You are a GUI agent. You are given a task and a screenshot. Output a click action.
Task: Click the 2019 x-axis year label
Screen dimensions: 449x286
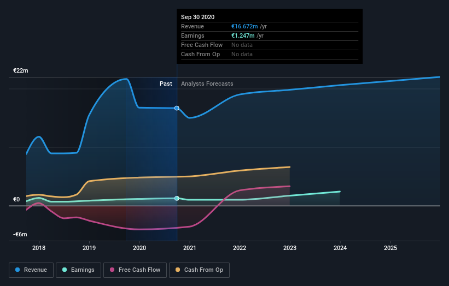click(x=89, y=248)
